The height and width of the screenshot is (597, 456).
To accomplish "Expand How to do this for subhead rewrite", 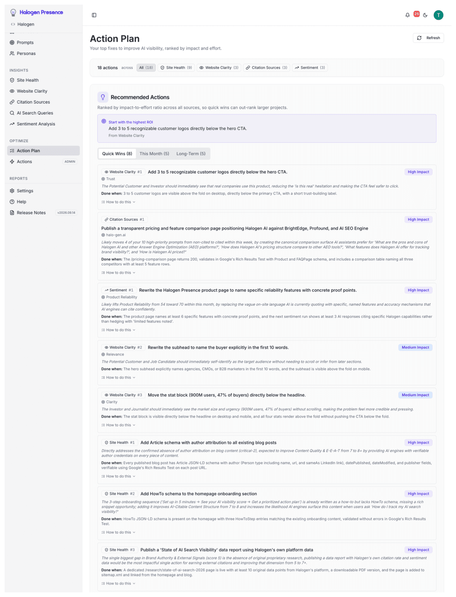I will tap(118, 377).
